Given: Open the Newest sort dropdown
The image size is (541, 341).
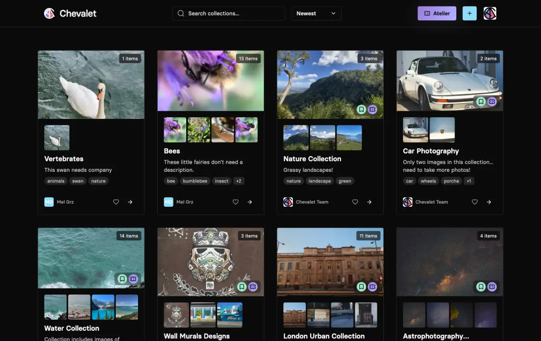Looking at the screenshot, I should pyautogui.click(x=316, y=13).
